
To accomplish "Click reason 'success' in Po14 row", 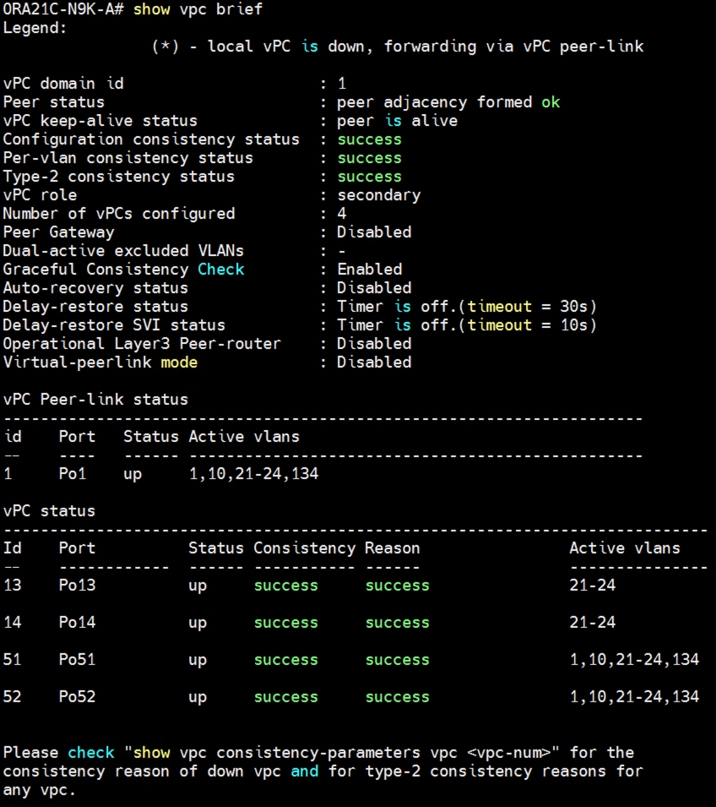I will coord(397,624).
